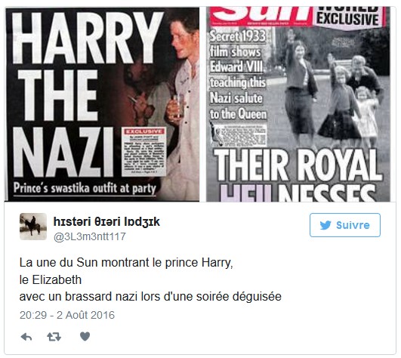Viewport: 401px width, 358px height.
Task: Open the user's horse rider avatar
Action: point(33,227)
